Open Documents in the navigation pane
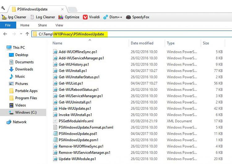 [x=21, y=62]
